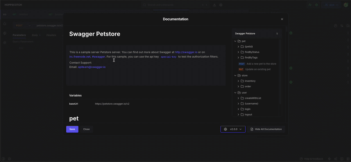This screenshot has width=351, height=162.
Task: Click the baseUrl variable name
Action: click(x=73, y=104)
